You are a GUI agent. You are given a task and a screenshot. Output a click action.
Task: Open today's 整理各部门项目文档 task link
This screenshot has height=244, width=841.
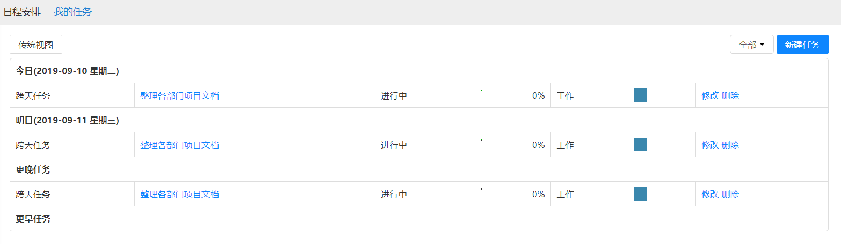(x=179, y=95)
